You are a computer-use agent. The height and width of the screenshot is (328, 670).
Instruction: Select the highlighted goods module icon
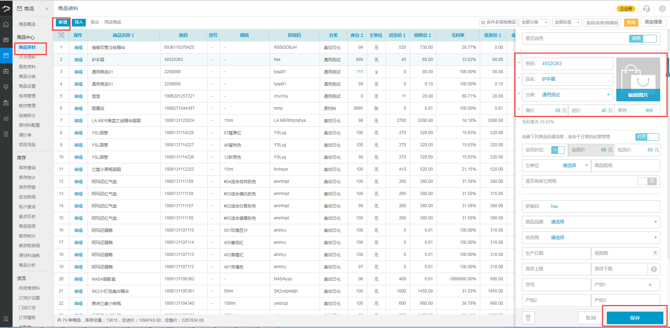coord(6,56)
